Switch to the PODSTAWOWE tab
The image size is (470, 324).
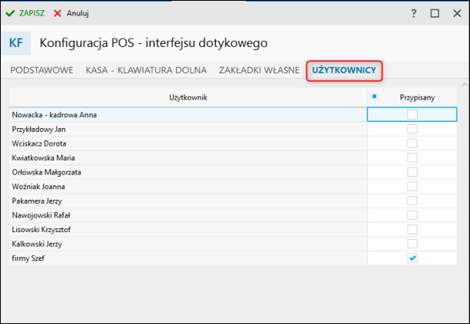41,70
